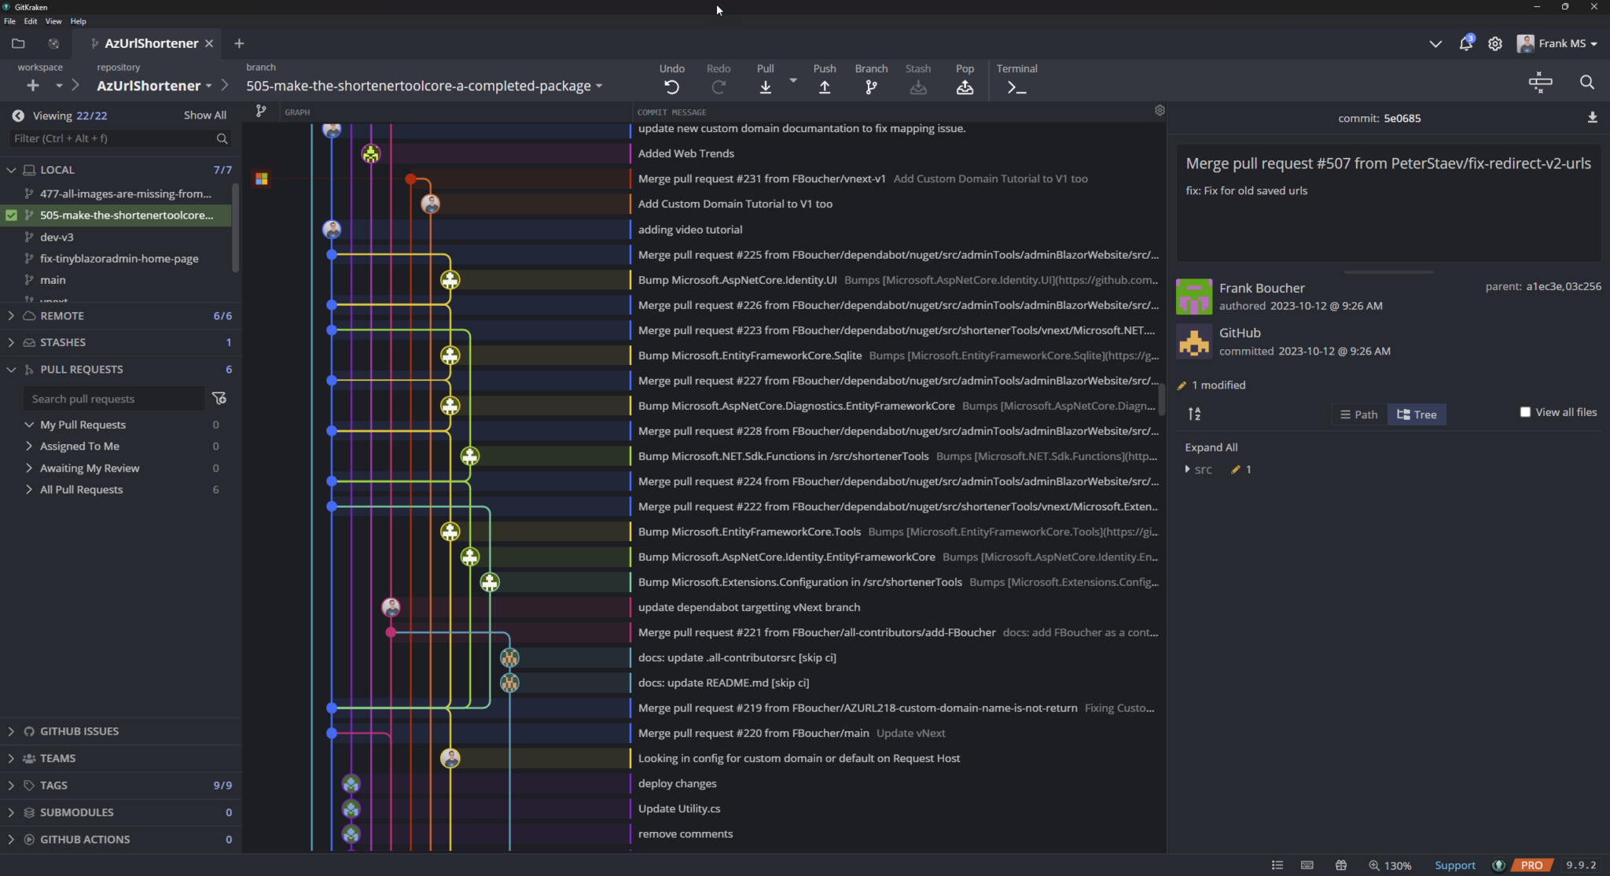Expand the src folder in changed files
This screenshot has height=876, width=1610.
(x=1188, y=469)
